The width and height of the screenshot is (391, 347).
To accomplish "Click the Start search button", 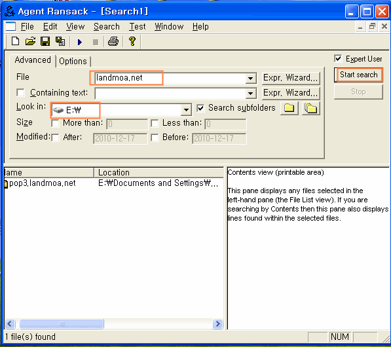I will point(359,75).
